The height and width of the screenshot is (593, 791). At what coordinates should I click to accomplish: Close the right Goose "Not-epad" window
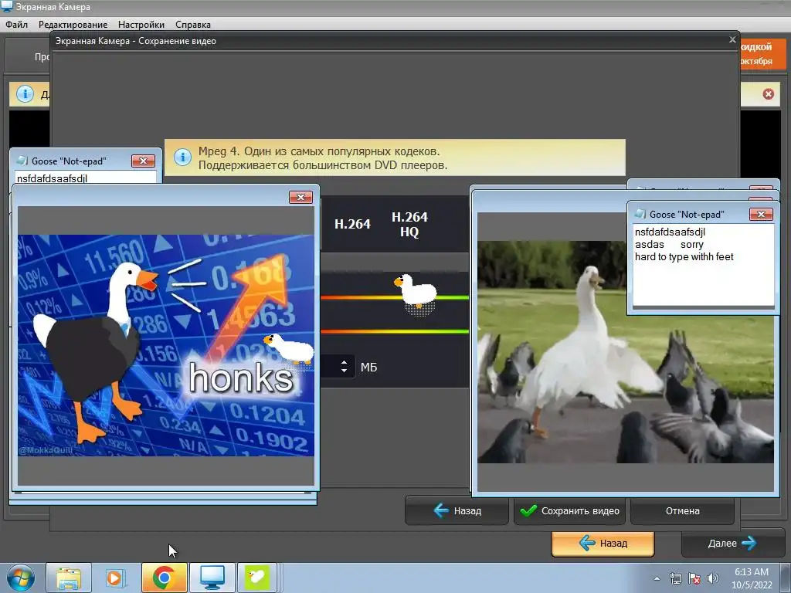761,215
